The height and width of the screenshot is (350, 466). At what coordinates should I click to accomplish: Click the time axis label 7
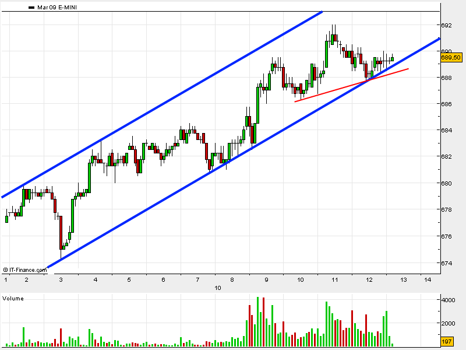pos(197,280)
